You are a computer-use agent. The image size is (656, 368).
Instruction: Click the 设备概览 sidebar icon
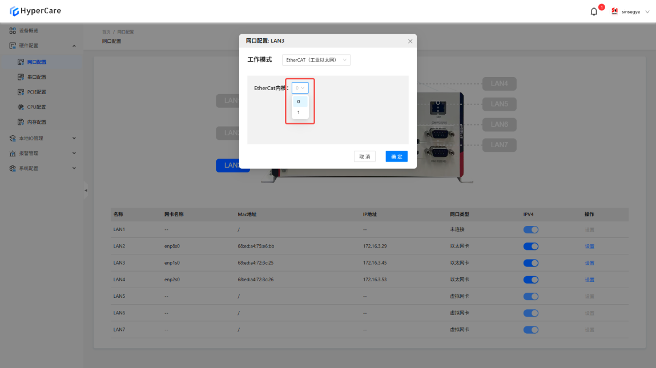pyautogui.click(x=13, y=31)
